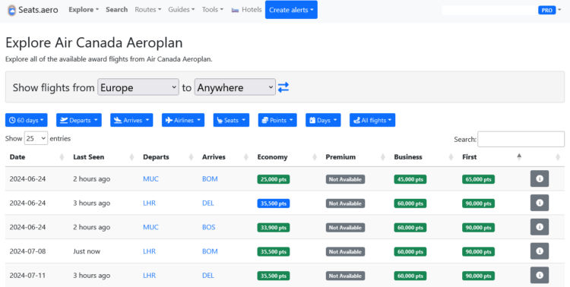Select the 'Just now' last seen cell
This screenshot has width=570, height=287.
[87, 251]
